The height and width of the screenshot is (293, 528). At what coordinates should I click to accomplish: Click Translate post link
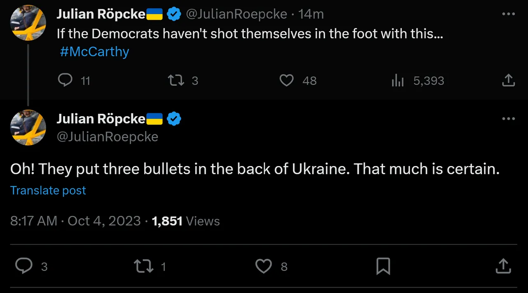pos(48,190)
